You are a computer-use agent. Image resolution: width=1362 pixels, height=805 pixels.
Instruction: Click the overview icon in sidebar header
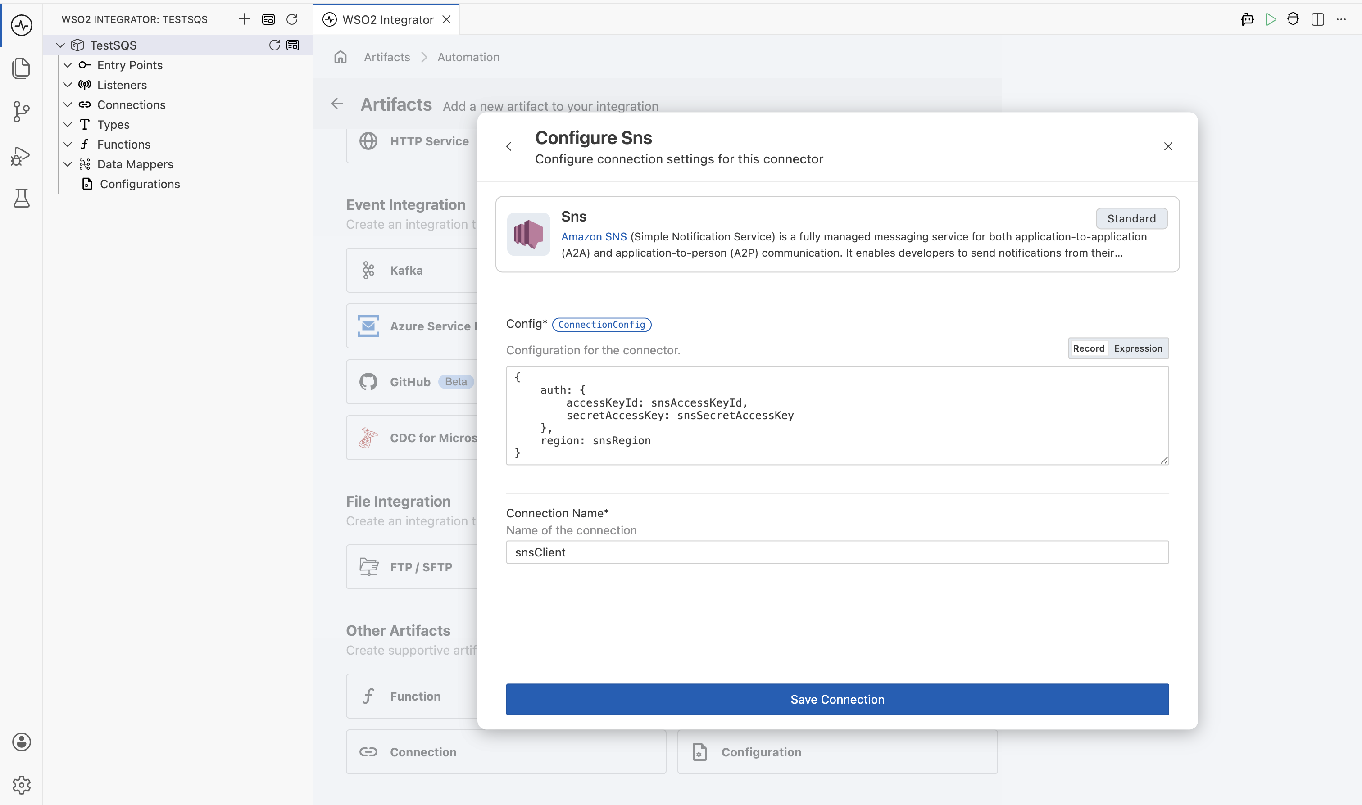tap(268, 19)
